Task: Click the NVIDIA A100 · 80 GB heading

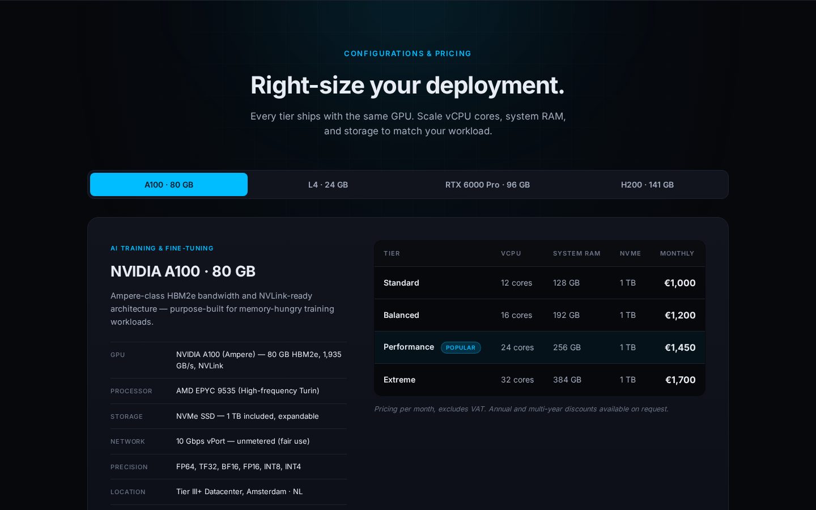Action: tap(183, 271)
